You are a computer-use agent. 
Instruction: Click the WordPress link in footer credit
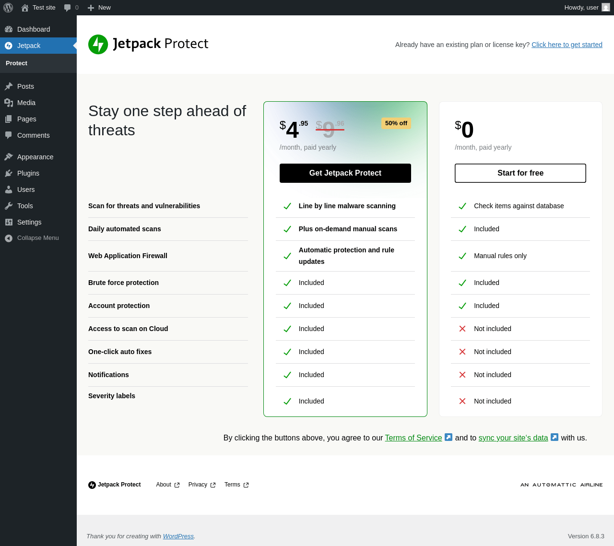[x=178, y=536]
